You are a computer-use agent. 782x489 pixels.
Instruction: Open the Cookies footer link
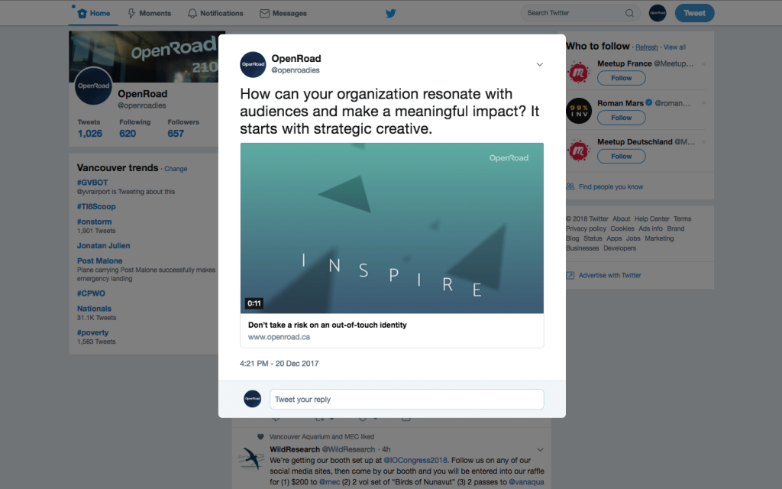pos(622,228)
